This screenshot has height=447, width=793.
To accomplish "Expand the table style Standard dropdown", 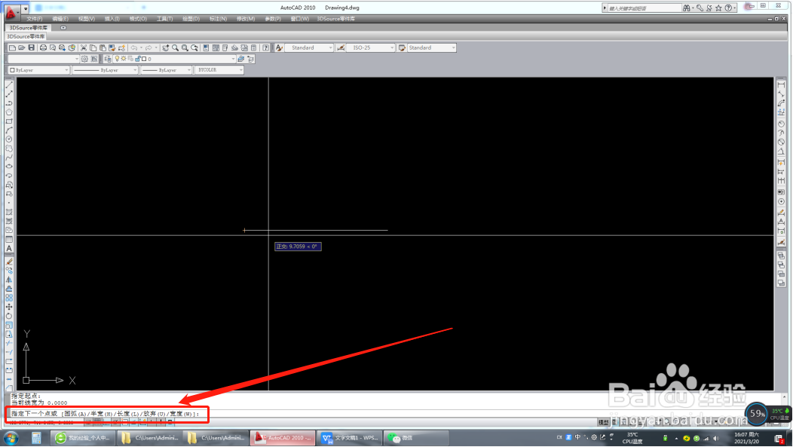I will click(x=453, y=47).
